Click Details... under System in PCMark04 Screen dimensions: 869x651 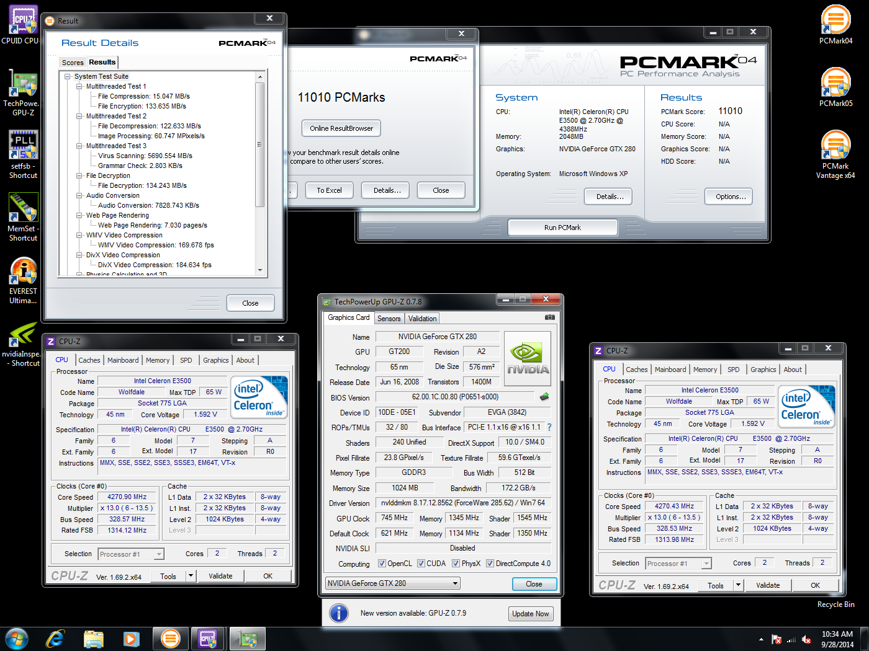click(608, 197)
